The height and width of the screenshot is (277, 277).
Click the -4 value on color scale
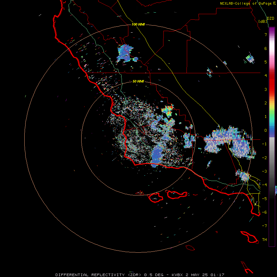[264, 185]
